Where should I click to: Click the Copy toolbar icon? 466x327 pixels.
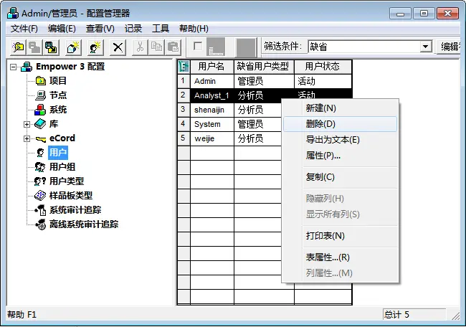coord(156,47)
